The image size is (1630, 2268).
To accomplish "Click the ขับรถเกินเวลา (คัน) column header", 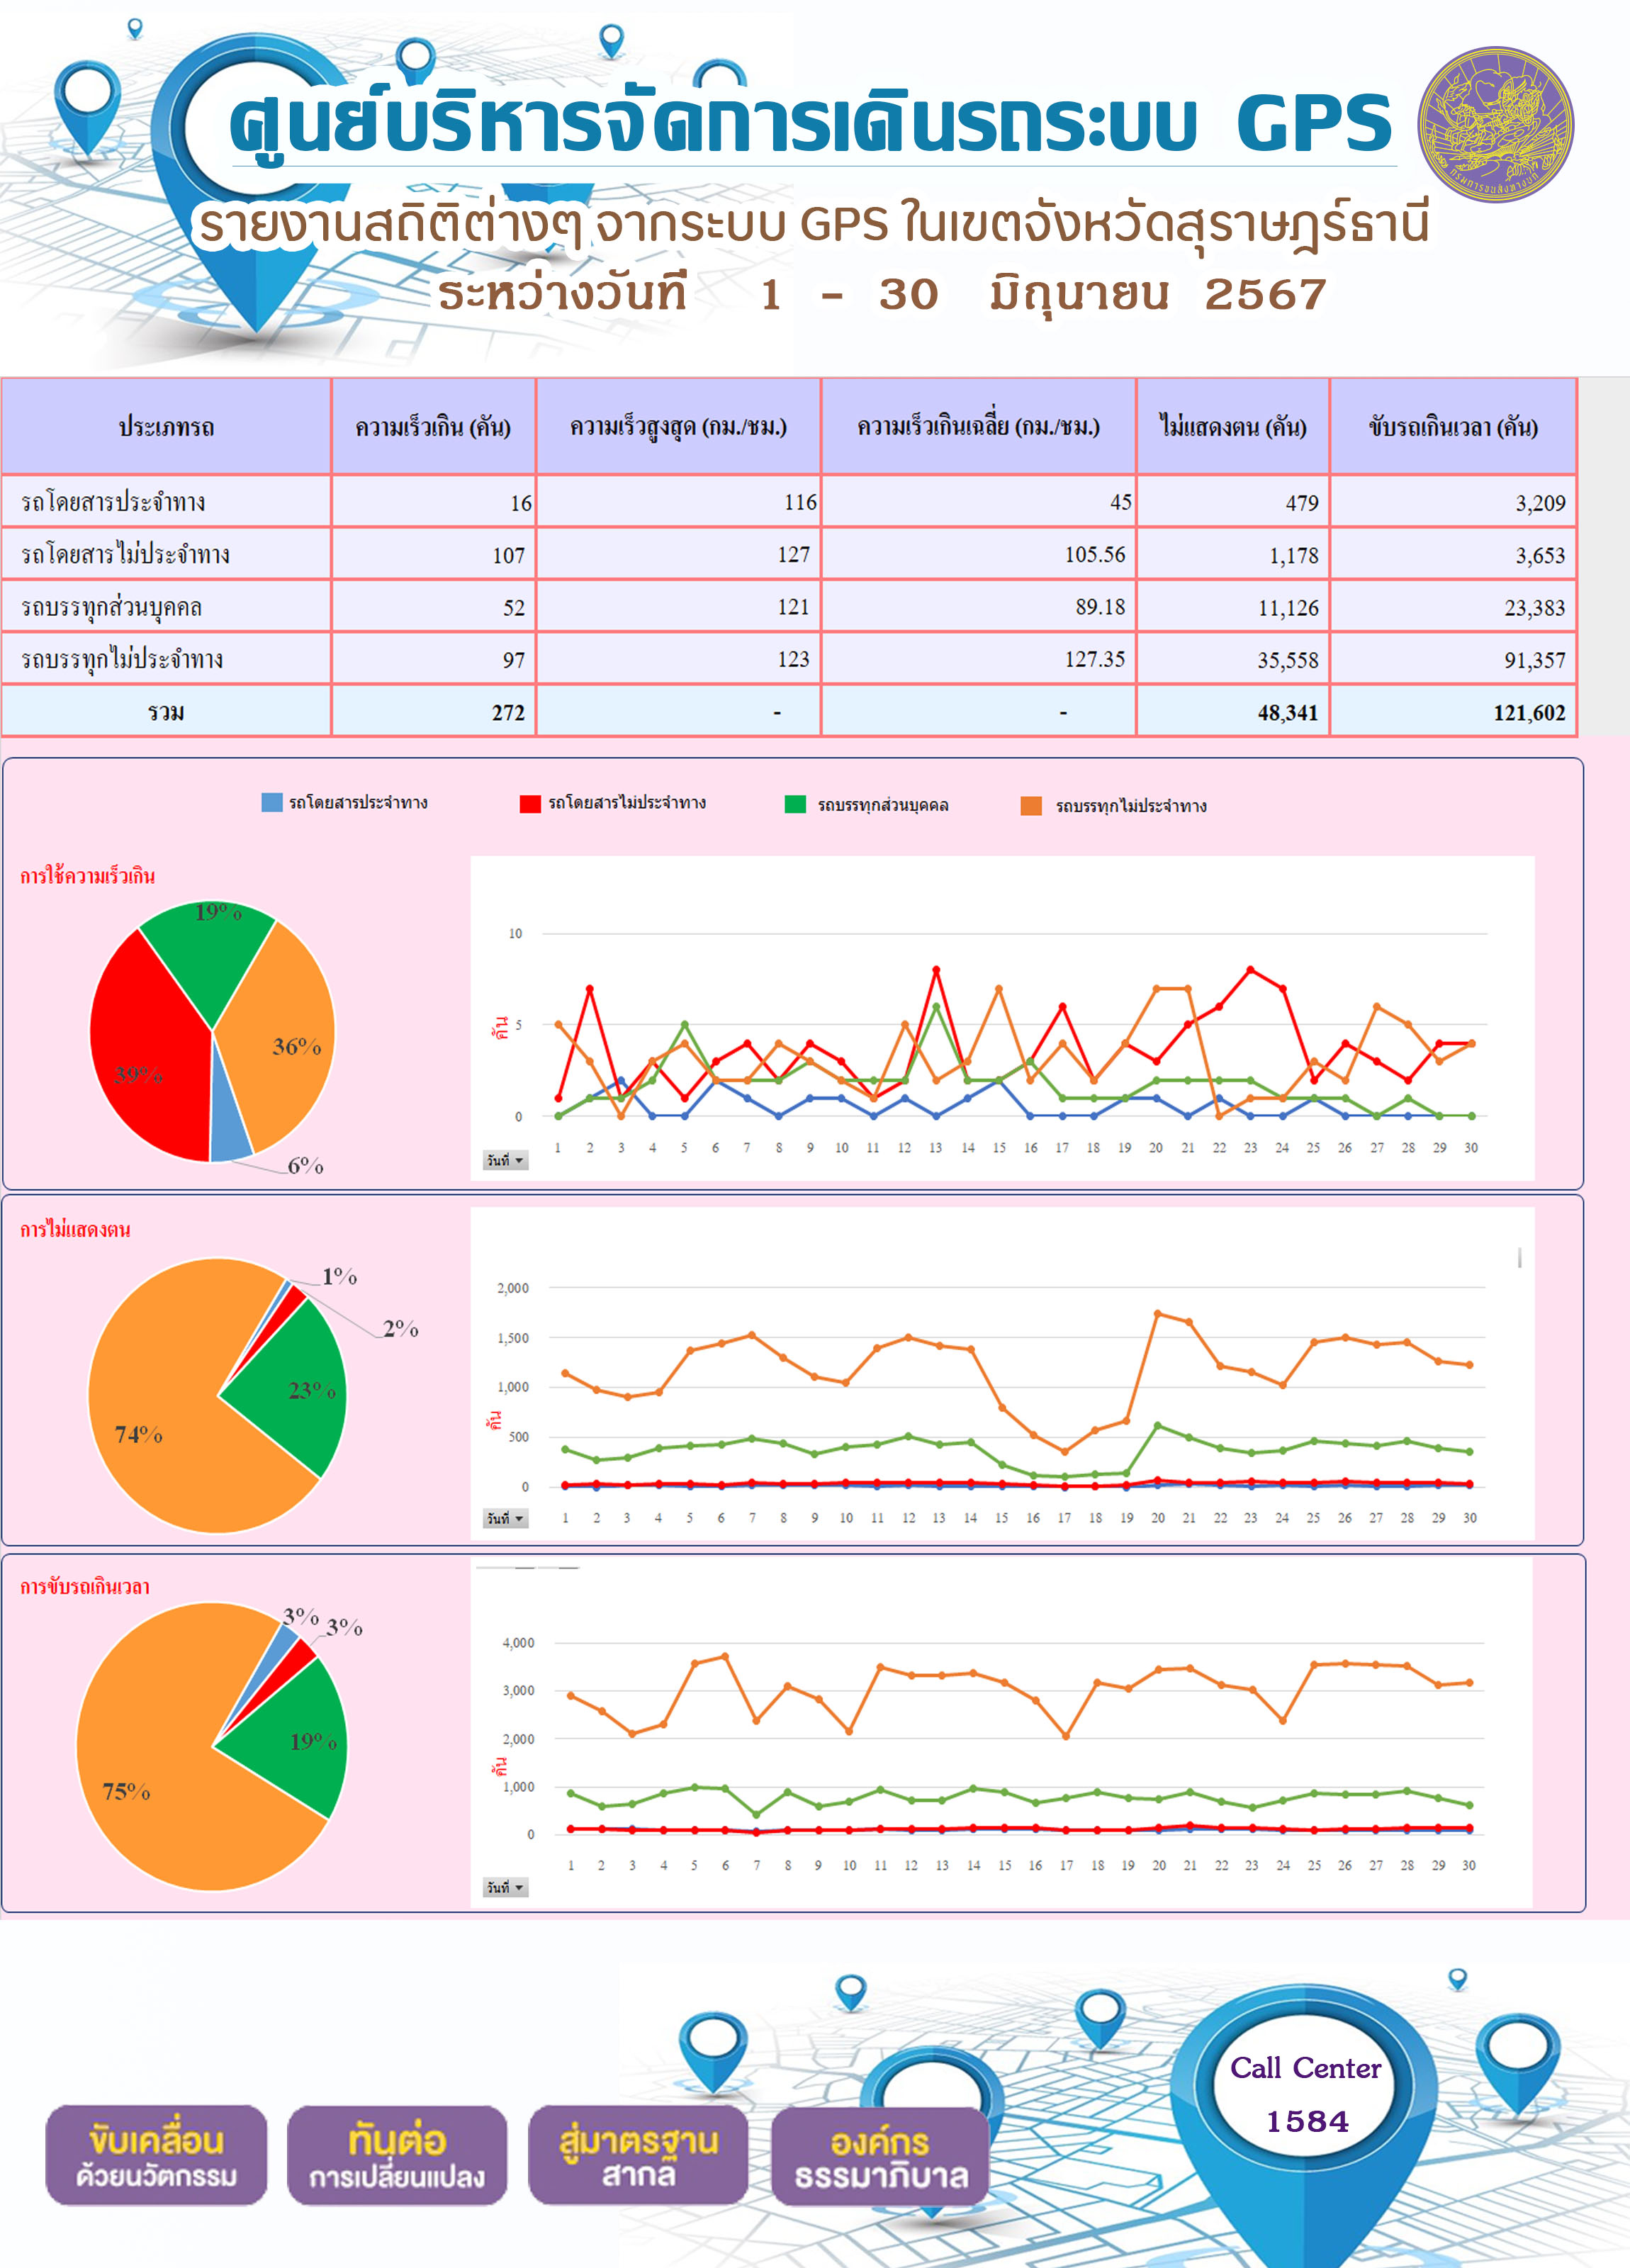I will pyautogui.click(x=1453, y=427).
